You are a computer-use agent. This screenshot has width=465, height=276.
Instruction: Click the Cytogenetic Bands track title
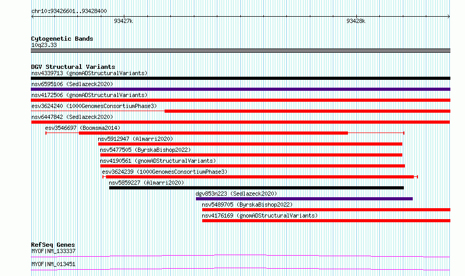pyautogui.click(x=62, y=39)
